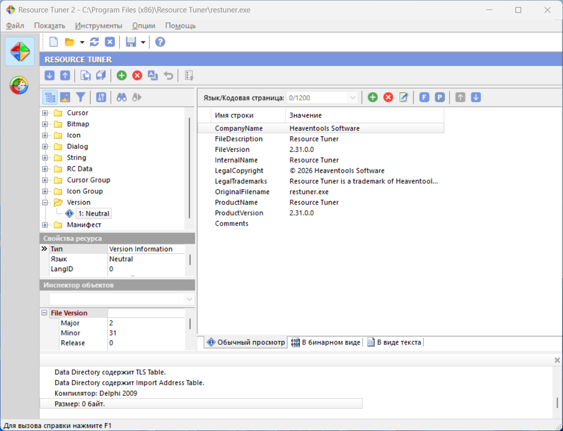Screen dimensions: 563x431
Task: Click the change resource language icon
Action: pyautogui.click(x=153, y=76)
